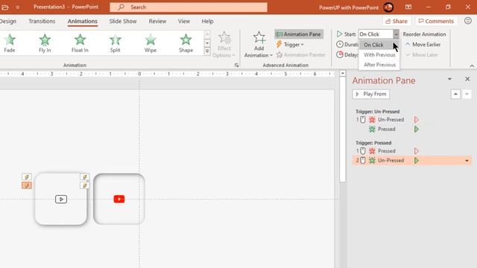The image size is (477, 268).
Task: Toggle the Animation Pane button
Action: [298, 34]
